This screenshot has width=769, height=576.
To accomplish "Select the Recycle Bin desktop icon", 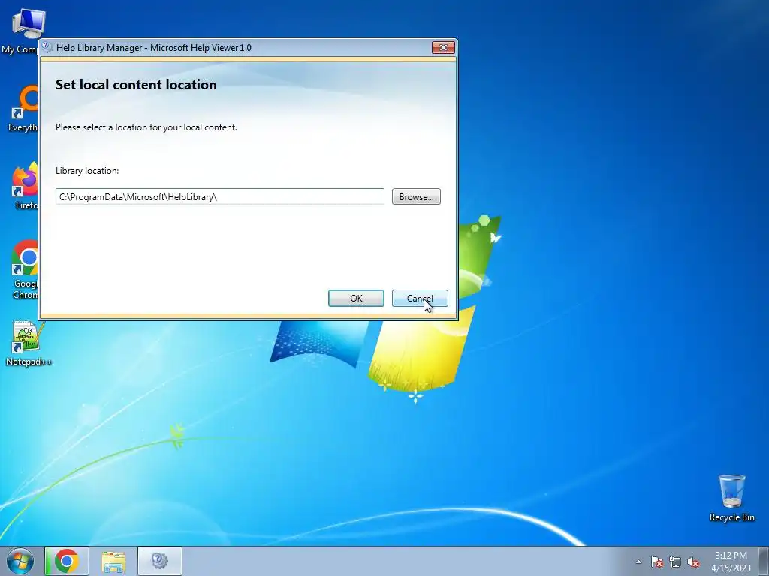I will (x=731, y=498).
